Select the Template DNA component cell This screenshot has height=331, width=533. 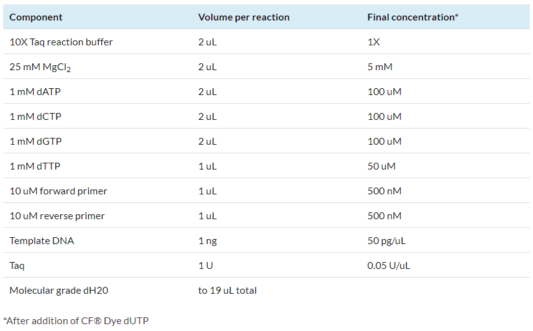pyautogui.click(x=42, y=241)
